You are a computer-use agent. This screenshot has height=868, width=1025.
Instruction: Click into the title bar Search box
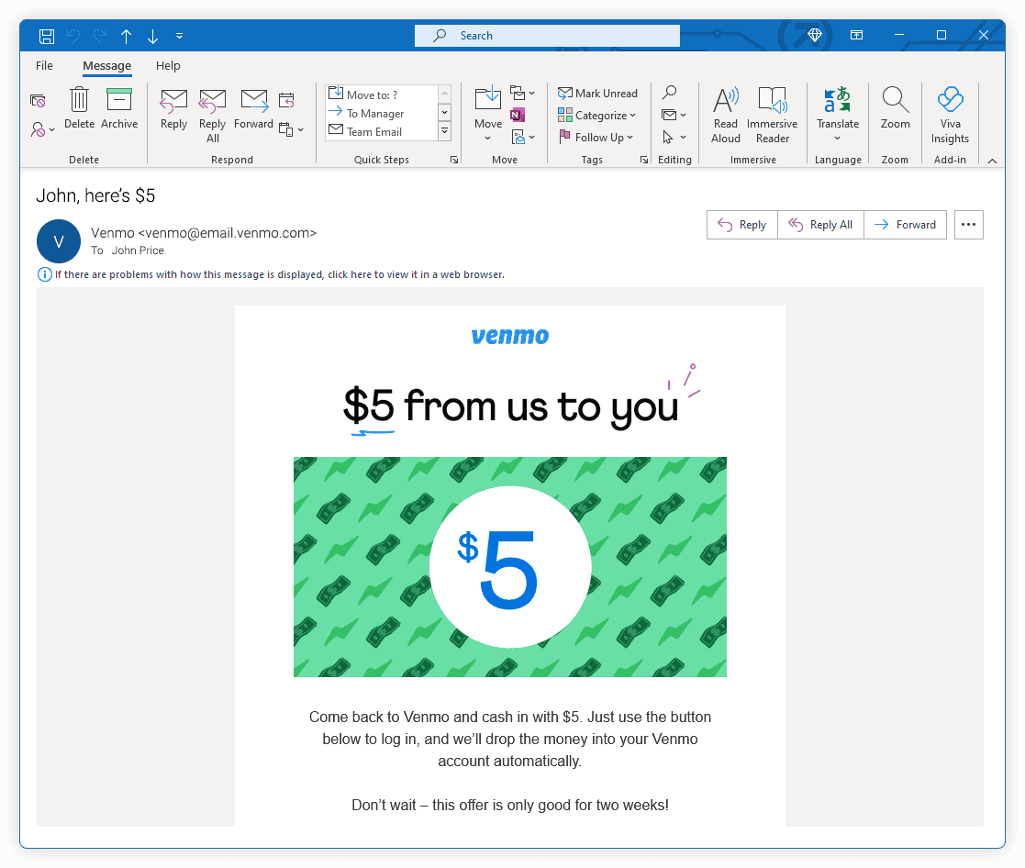[547, 36]
